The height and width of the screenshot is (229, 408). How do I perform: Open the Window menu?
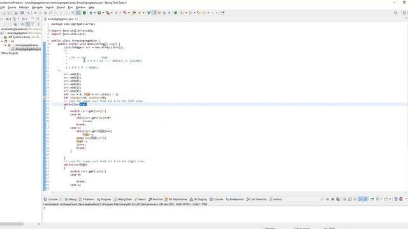pyautogui.click(x=81, y=8)
